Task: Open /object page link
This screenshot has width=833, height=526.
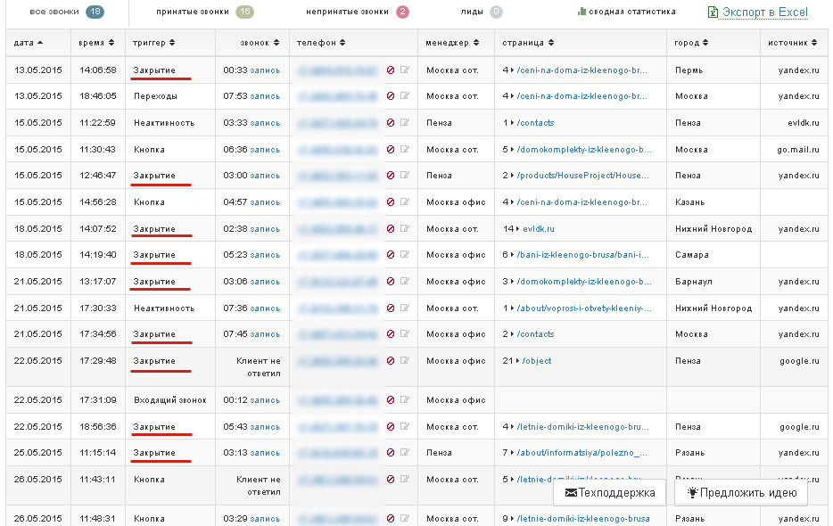Action: pos(537,361)
